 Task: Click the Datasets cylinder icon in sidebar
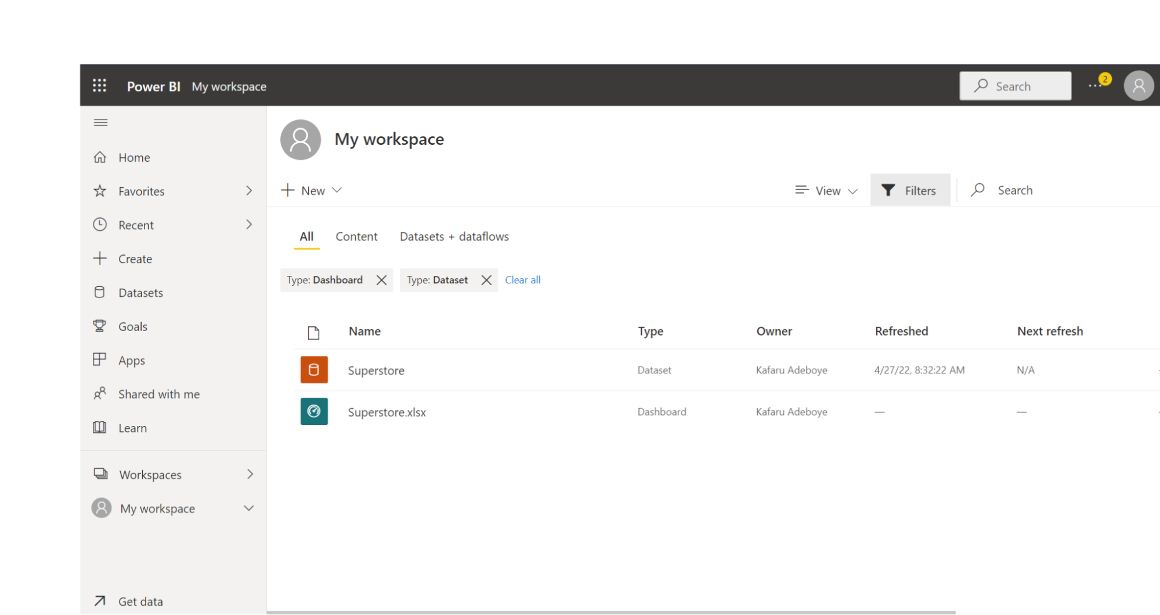pyautogui.click(x=100, y=292)
